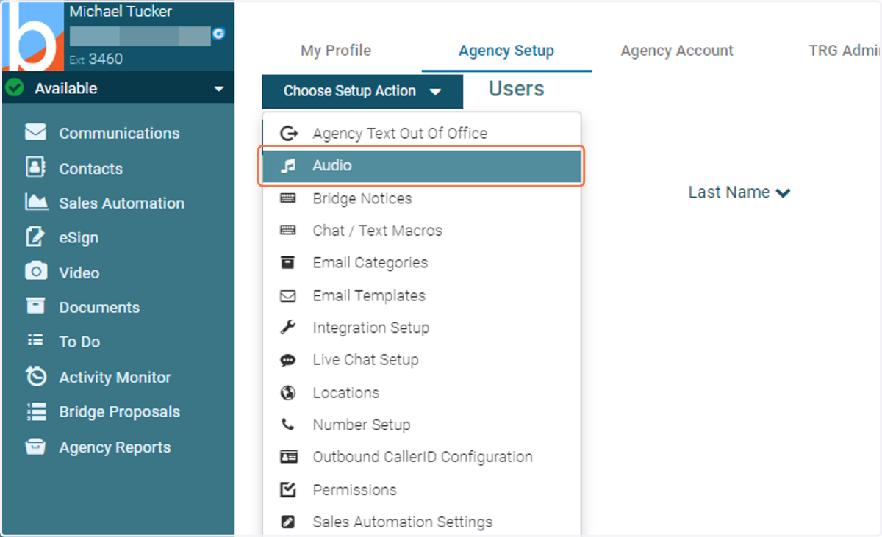Click the Bridge Notices keyboard icon

click(x=288, y=198)
